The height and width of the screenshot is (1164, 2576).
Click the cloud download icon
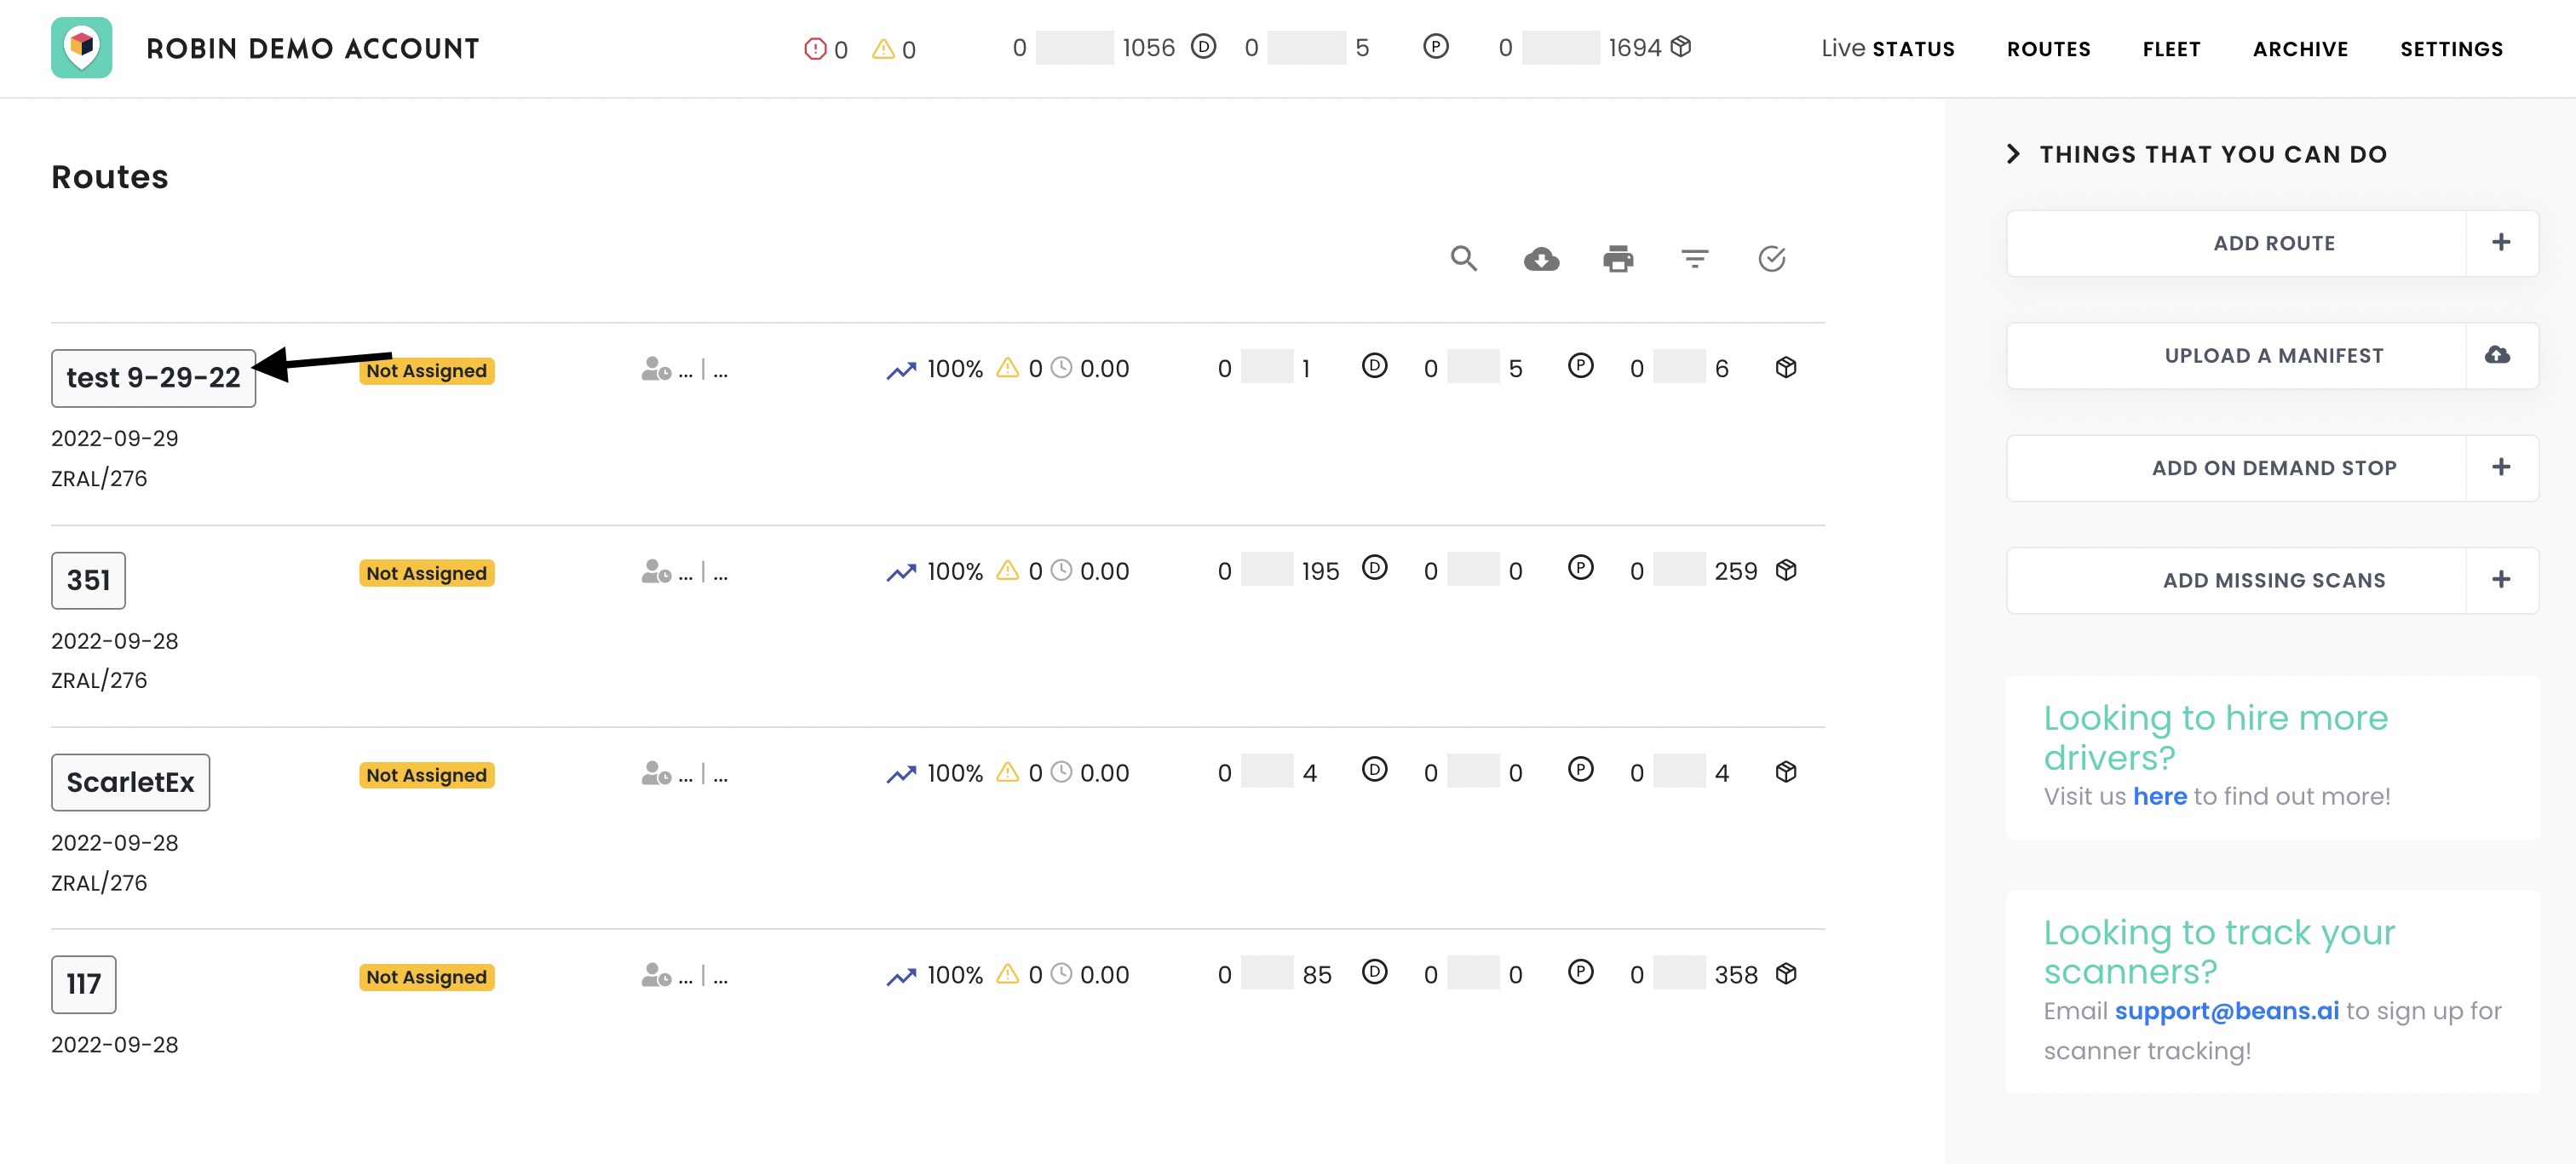[1541, 260]
